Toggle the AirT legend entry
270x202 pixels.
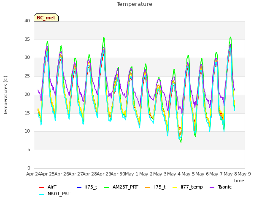48,187
